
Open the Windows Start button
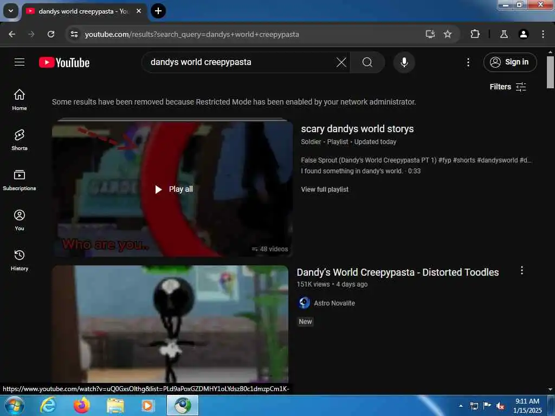pyautogui.click(x=14, y=405)
